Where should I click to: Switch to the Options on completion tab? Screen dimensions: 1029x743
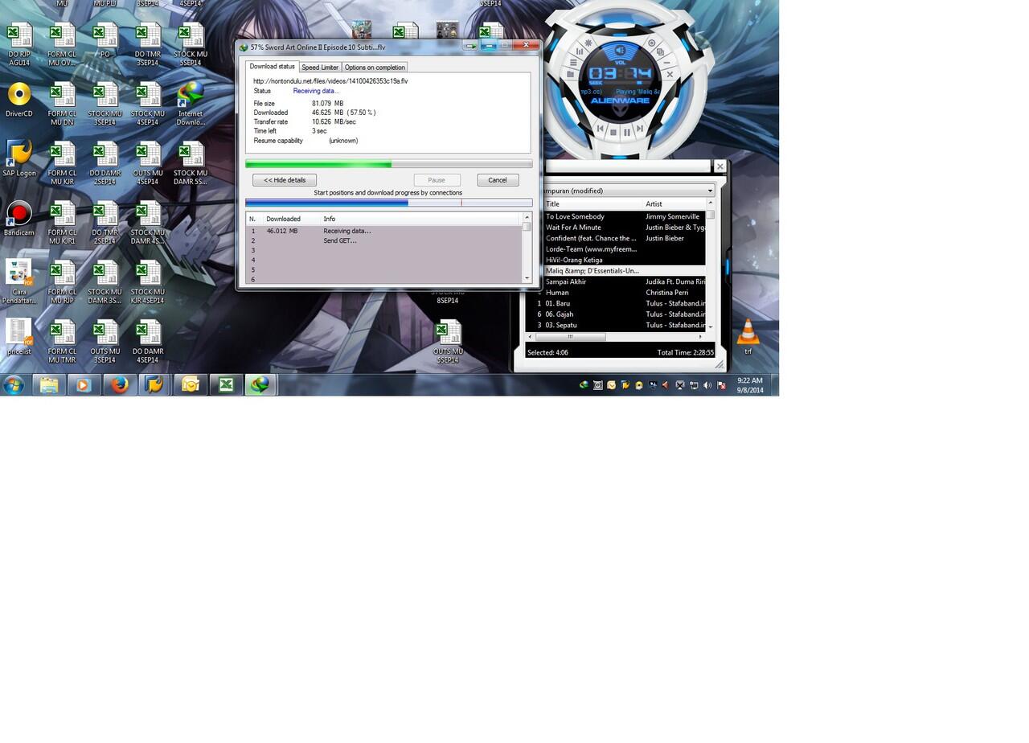375,68
